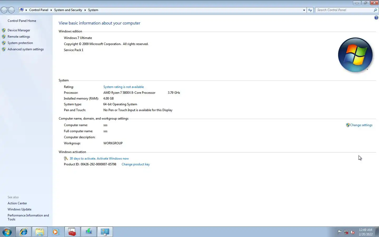Click 3.79 GHz processor speed text
The width and height of the screenshot is (379, 237).
(x=174, y=93)
